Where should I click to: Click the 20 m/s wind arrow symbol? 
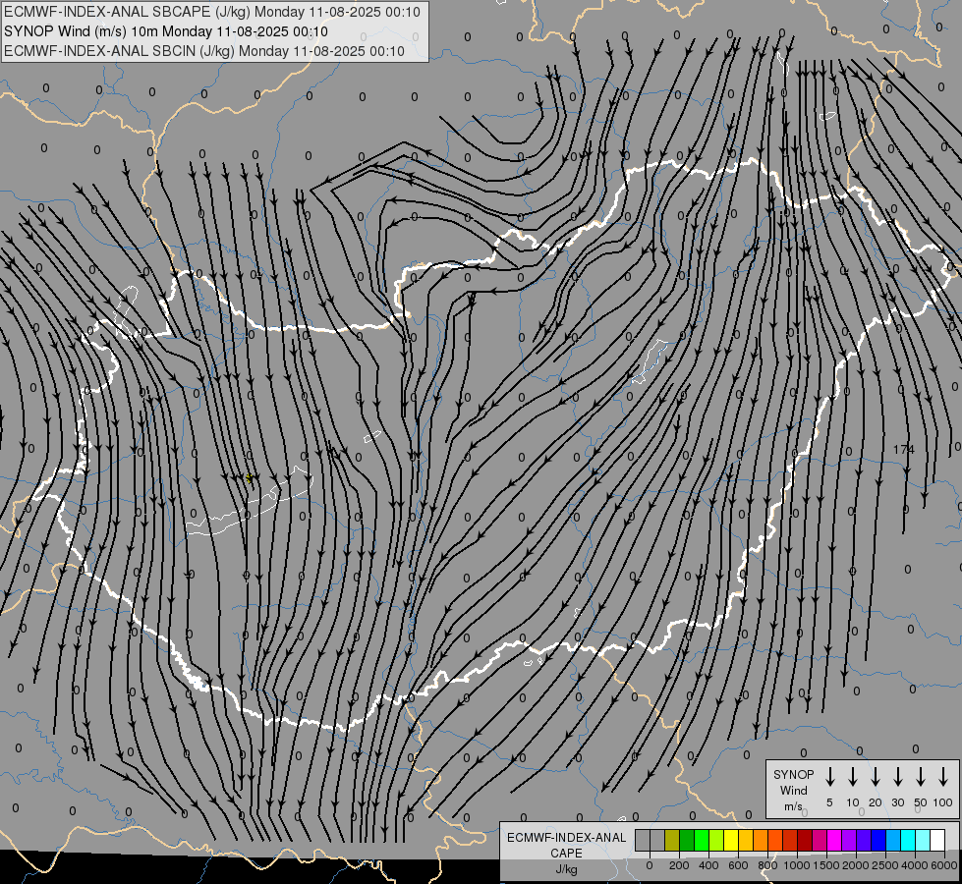click(x=876, y=777)
